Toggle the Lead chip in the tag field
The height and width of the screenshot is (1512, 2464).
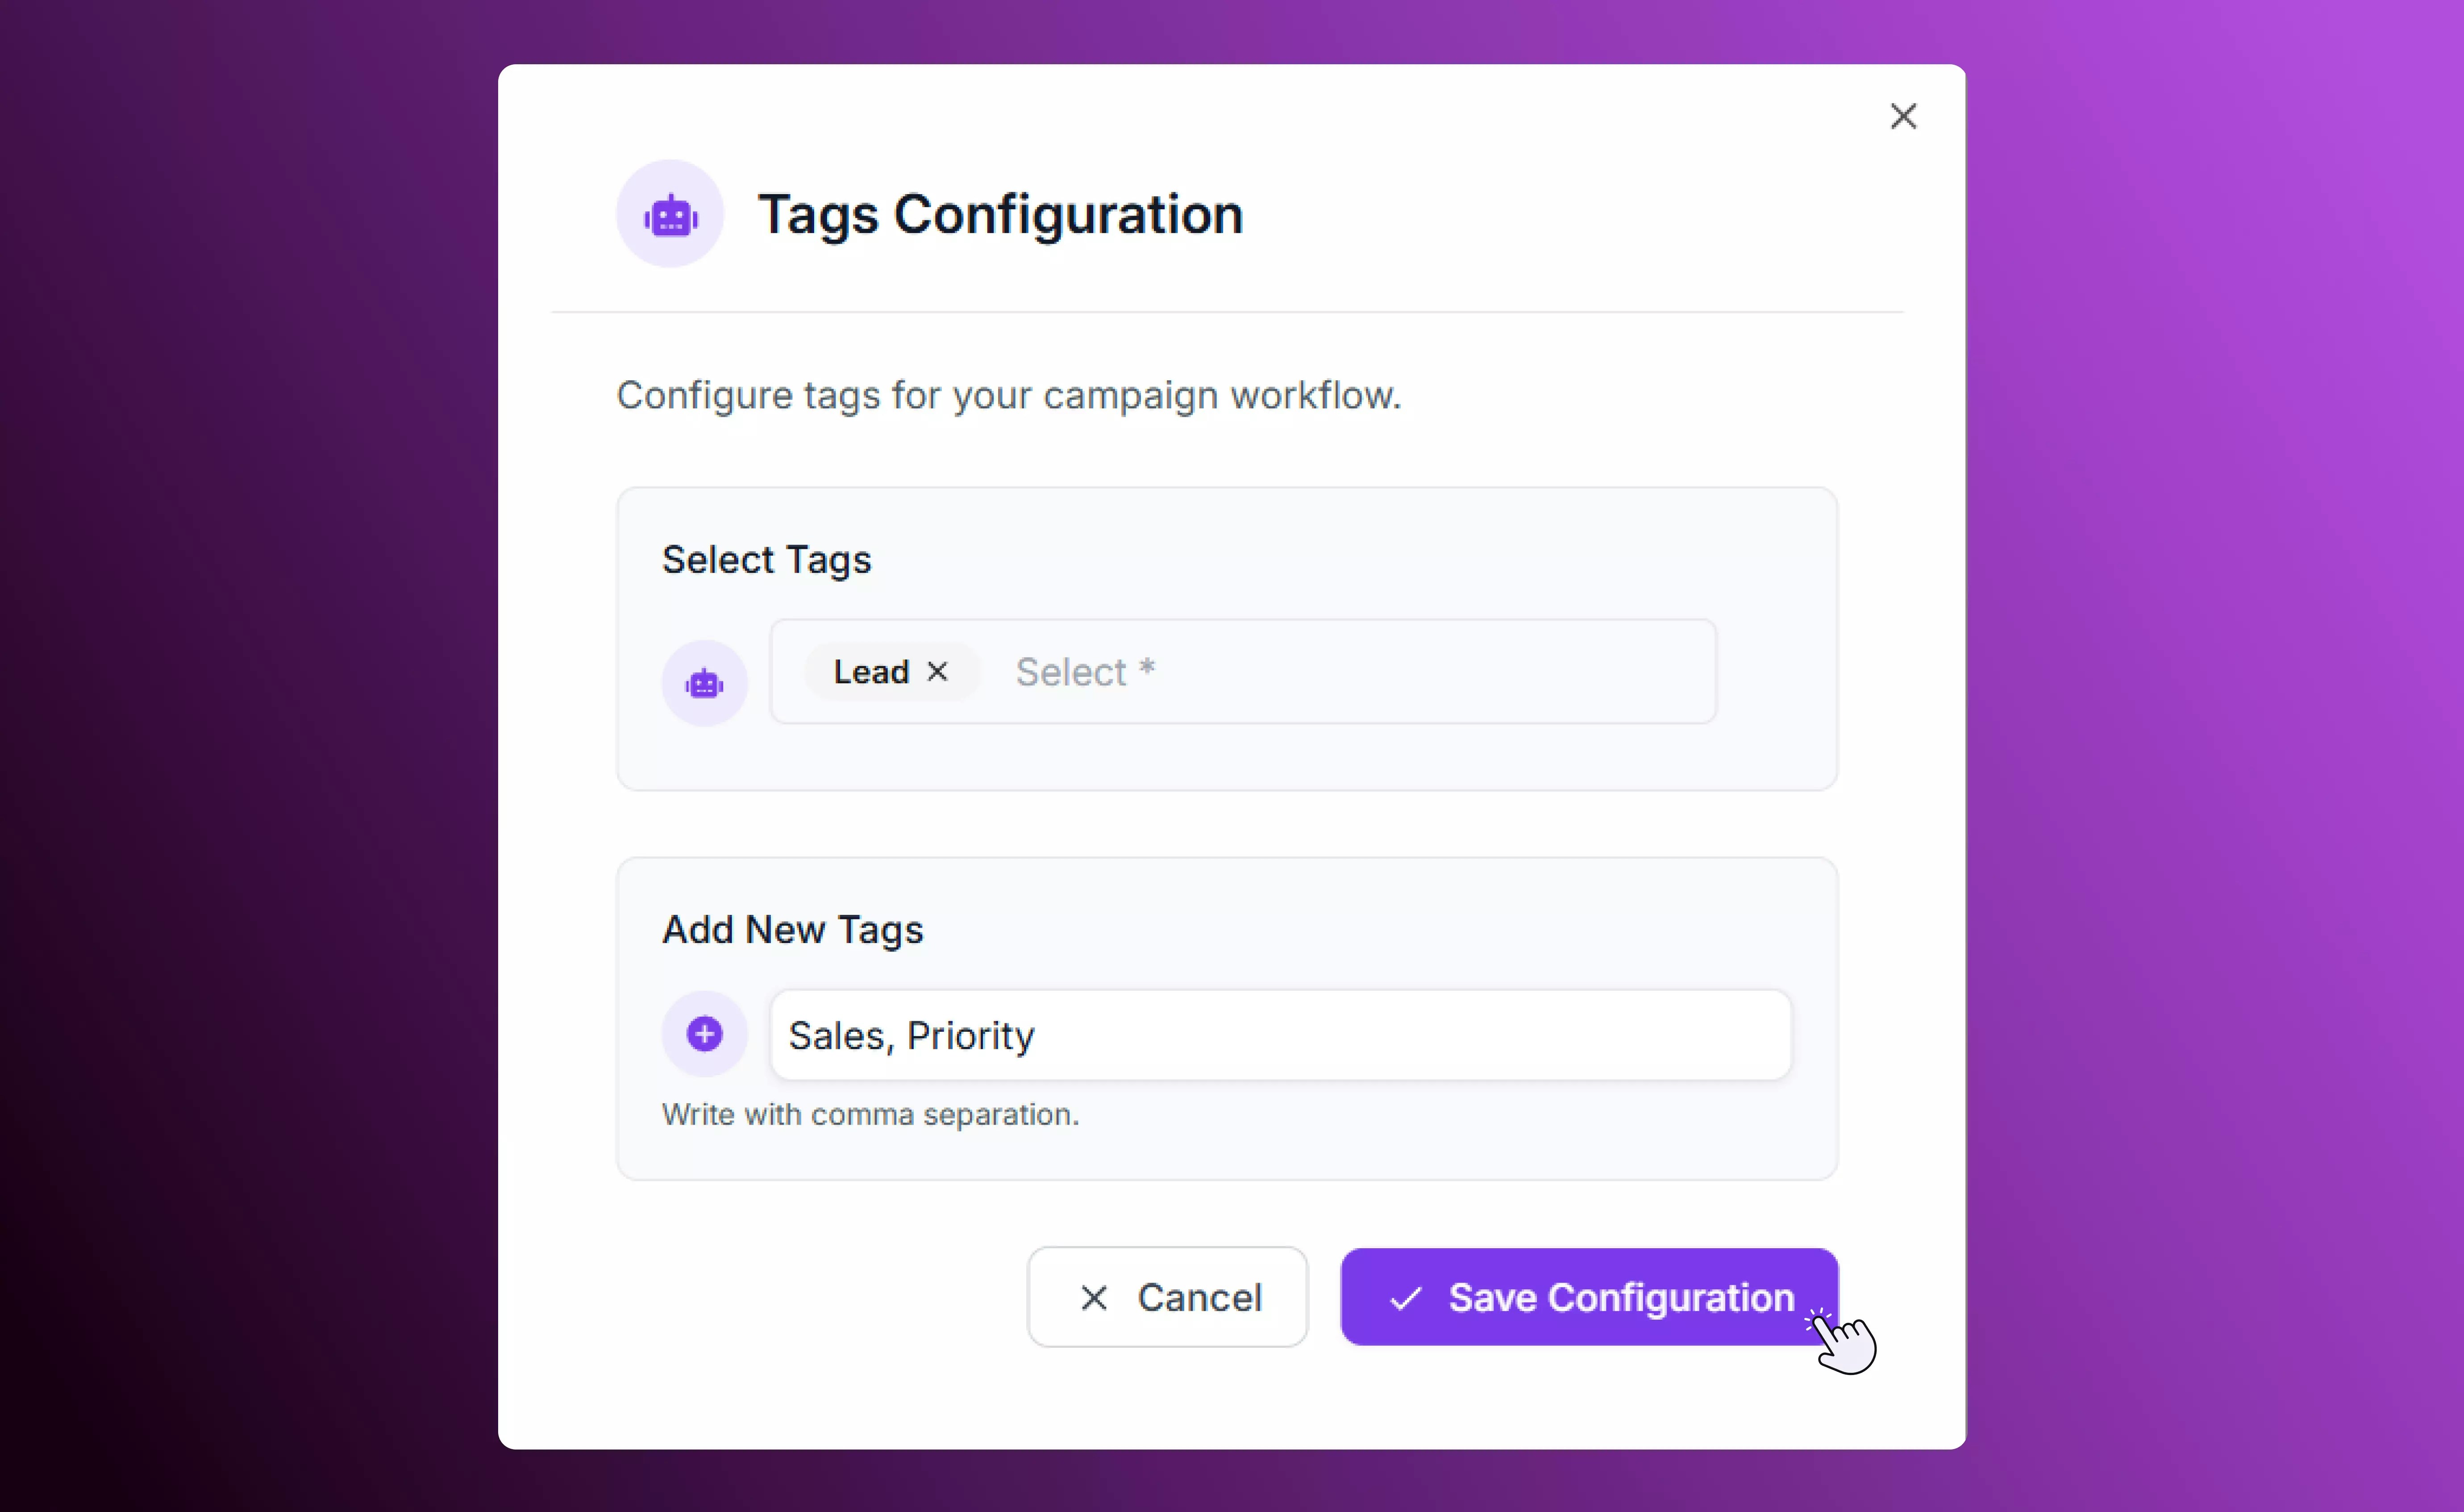coord(890,671)
